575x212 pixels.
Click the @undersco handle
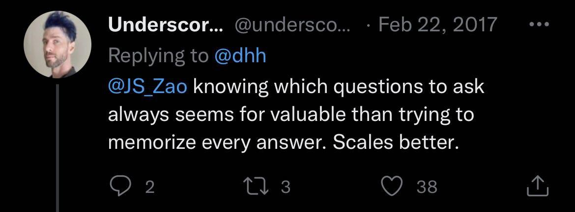[x=293, y=25]
